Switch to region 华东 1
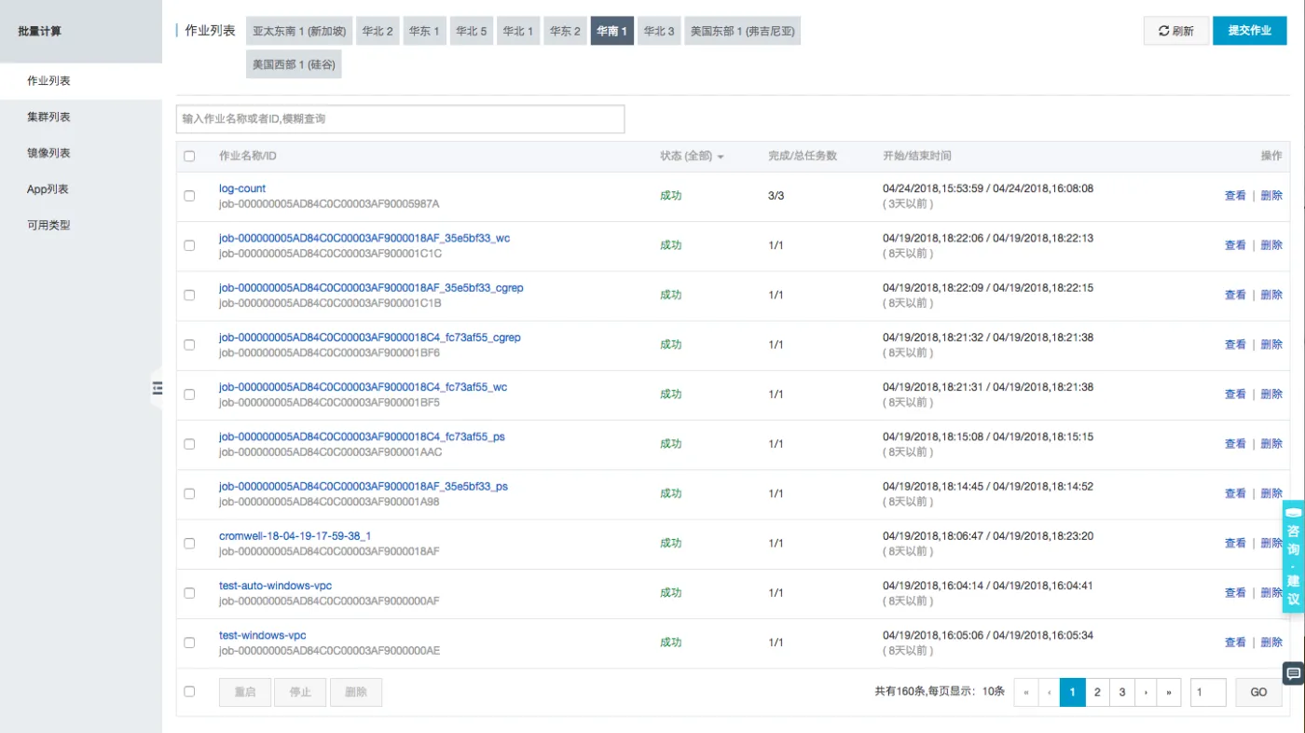 (x=424, y=31)
